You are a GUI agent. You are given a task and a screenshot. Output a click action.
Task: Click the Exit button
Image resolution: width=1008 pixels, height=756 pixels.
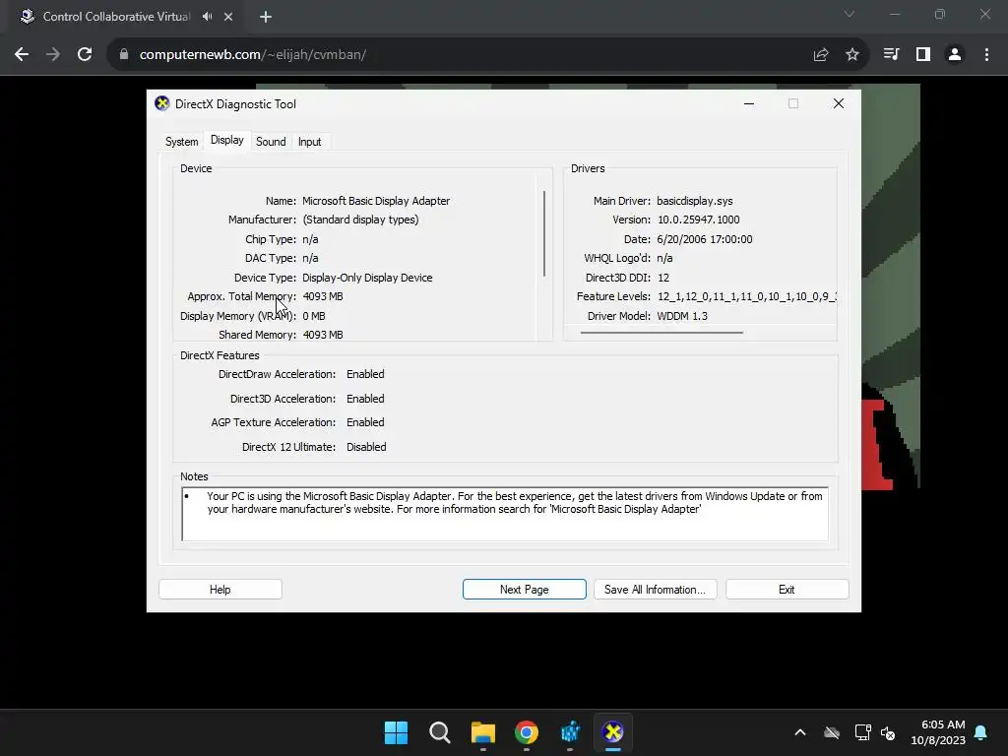point(787,590)
